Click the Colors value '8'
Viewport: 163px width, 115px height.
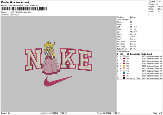point(157,4)
